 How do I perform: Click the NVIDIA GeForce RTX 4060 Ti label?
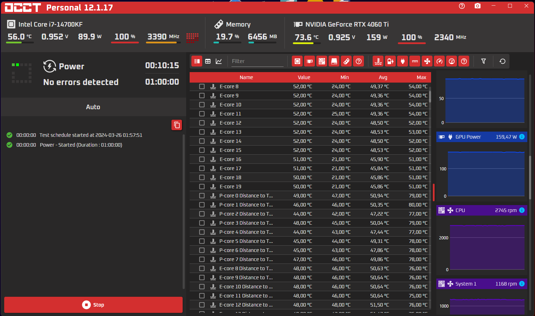[347, 24]
